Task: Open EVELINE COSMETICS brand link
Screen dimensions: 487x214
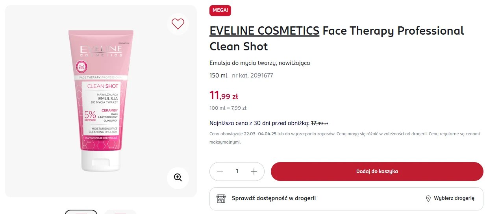Action: (264, 31)
